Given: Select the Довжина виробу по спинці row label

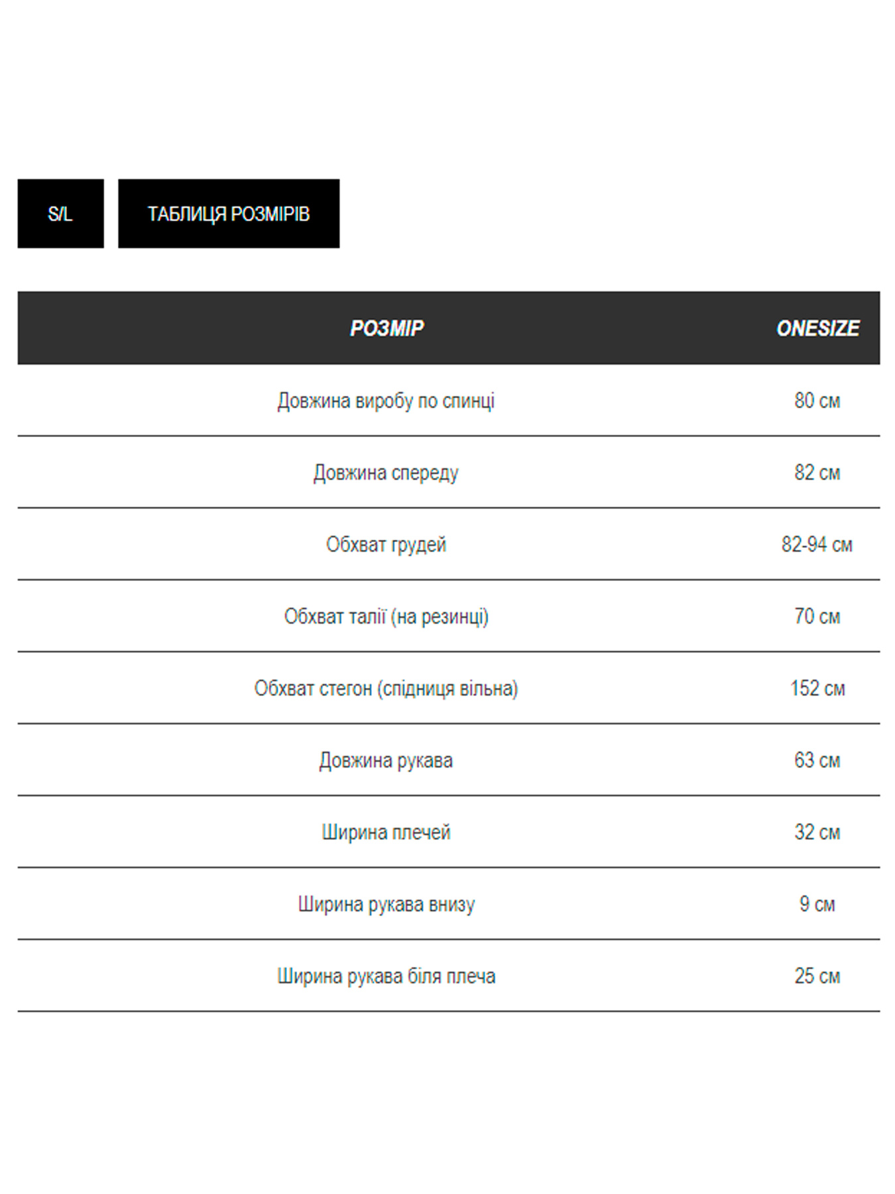Looking at the screenshot, I should (386, 401).
